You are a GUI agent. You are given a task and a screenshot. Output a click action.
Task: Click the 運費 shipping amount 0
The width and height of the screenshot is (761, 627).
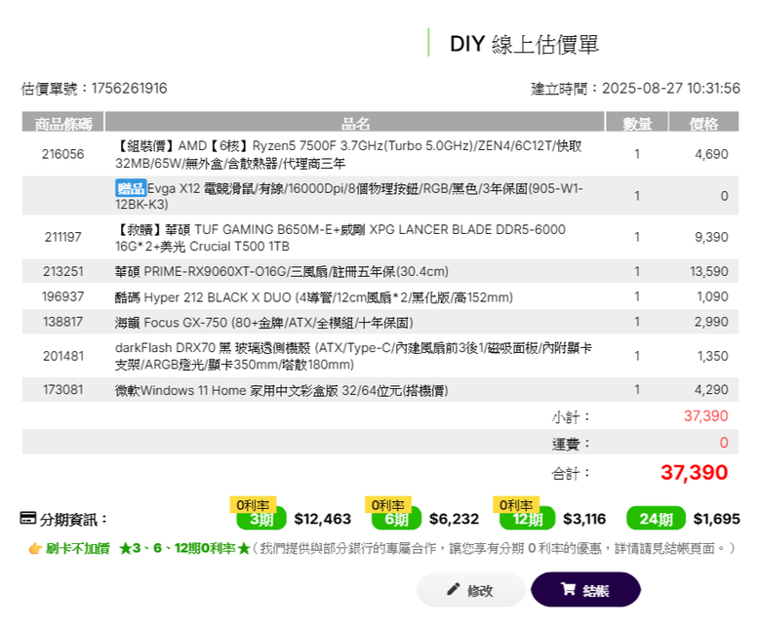point(724,443)
